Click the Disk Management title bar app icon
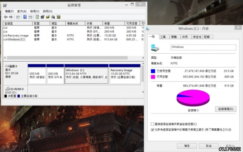The image size is (243, 152). (5, 5)
